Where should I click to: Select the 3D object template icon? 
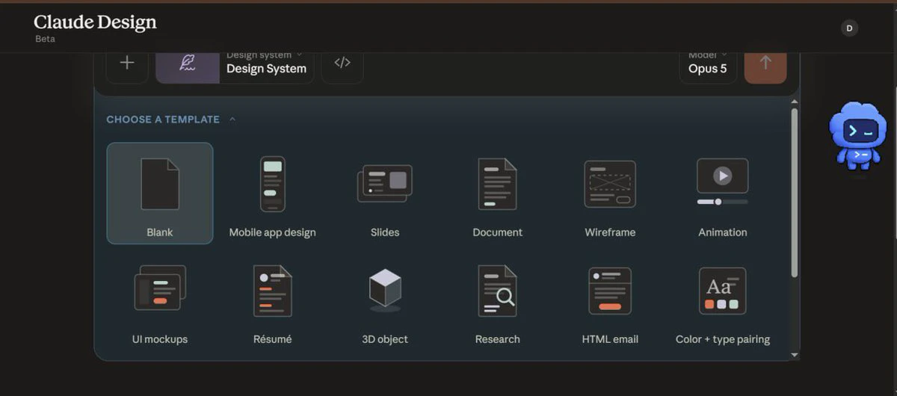(385, 290)
